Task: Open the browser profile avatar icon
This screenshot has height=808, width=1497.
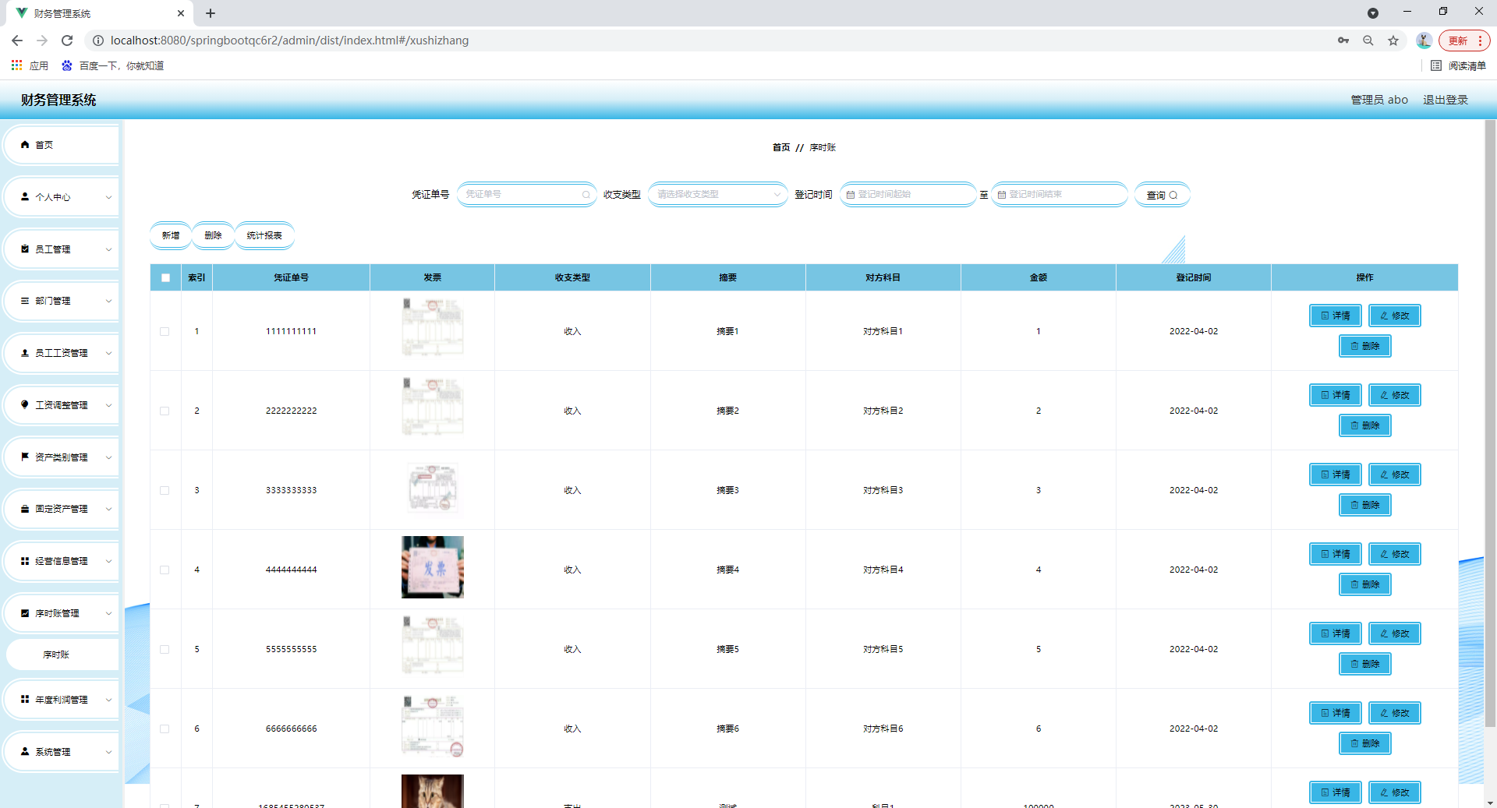Action: click(x=1424, y=41)
